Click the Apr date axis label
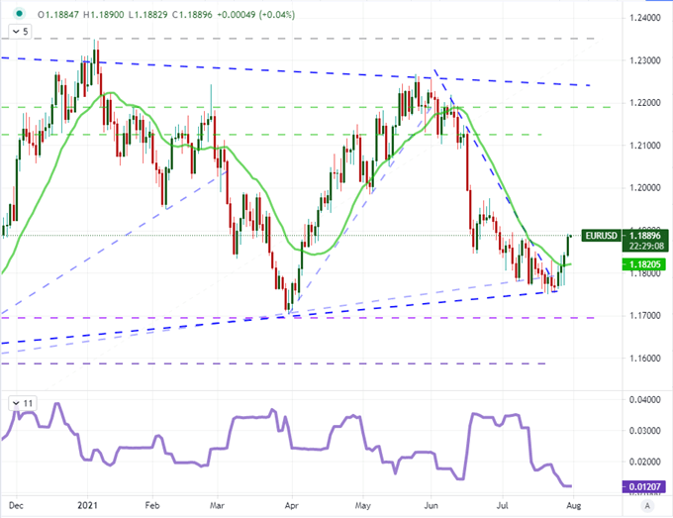The height and width of the screenshot is (518, 673). 291,505
